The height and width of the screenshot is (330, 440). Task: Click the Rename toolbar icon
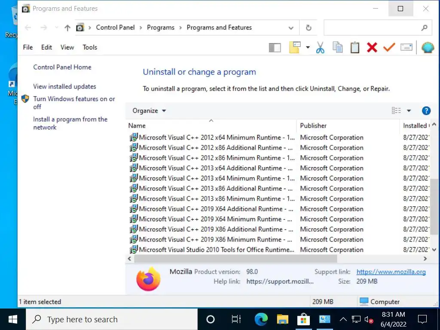click(406, 47)
